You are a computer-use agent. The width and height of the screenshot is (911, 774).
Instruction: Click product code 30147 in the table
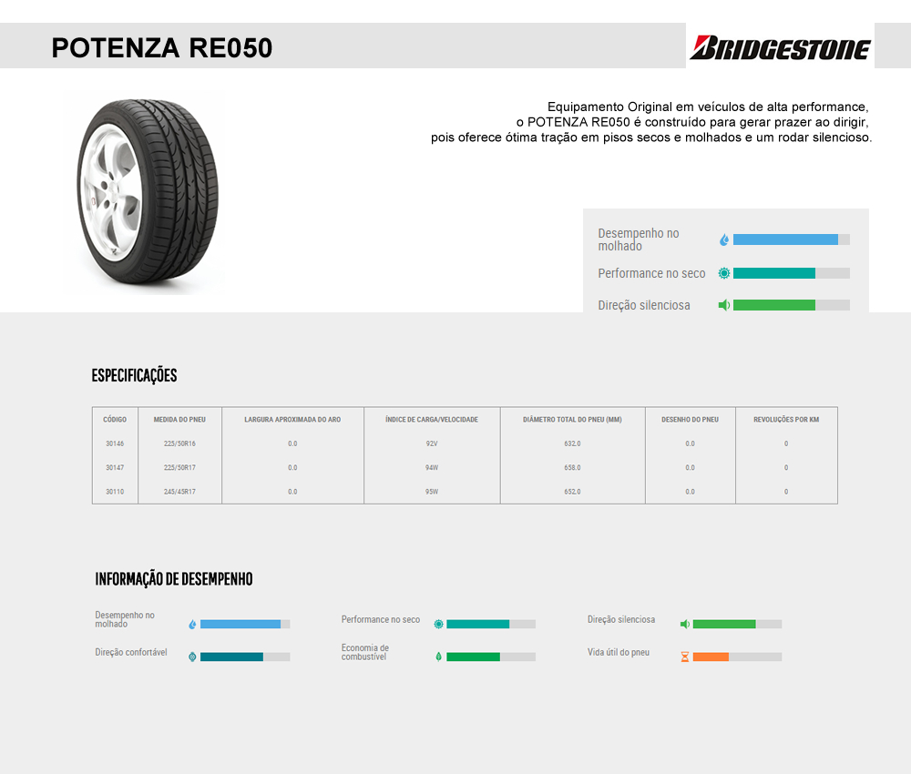[115, 467]
